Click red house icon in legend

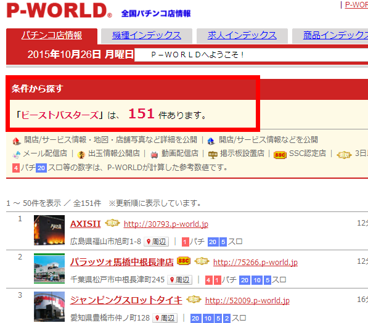point(17,141)
